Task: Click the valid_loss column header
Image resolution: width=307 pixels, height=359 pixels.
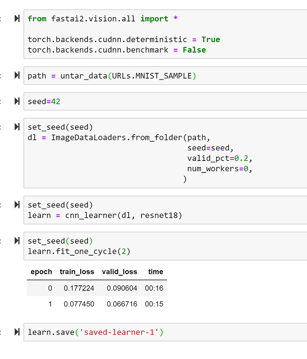Action: [120, 272]
